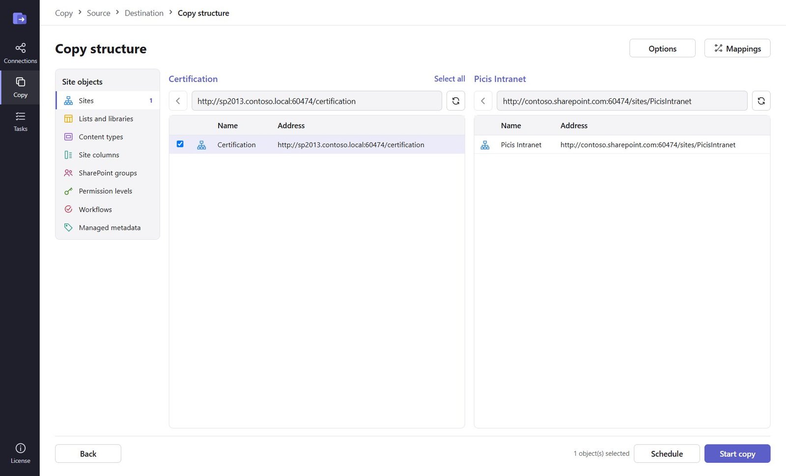Click the Copy structure breadcrumb
Viewport: 786px width, 476px height.
pyautogui.click(x=203, y=13)
